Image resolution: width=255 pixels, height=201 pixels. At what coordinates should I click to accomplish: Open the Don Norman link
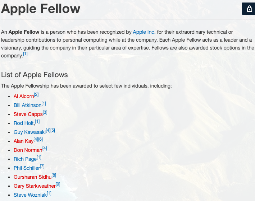coord(28,150)
